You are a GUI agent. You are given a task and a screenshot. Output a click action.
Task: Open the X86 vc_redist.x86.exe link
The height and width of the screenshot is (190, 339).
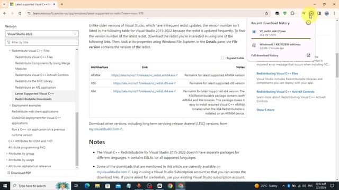point(144,83)
